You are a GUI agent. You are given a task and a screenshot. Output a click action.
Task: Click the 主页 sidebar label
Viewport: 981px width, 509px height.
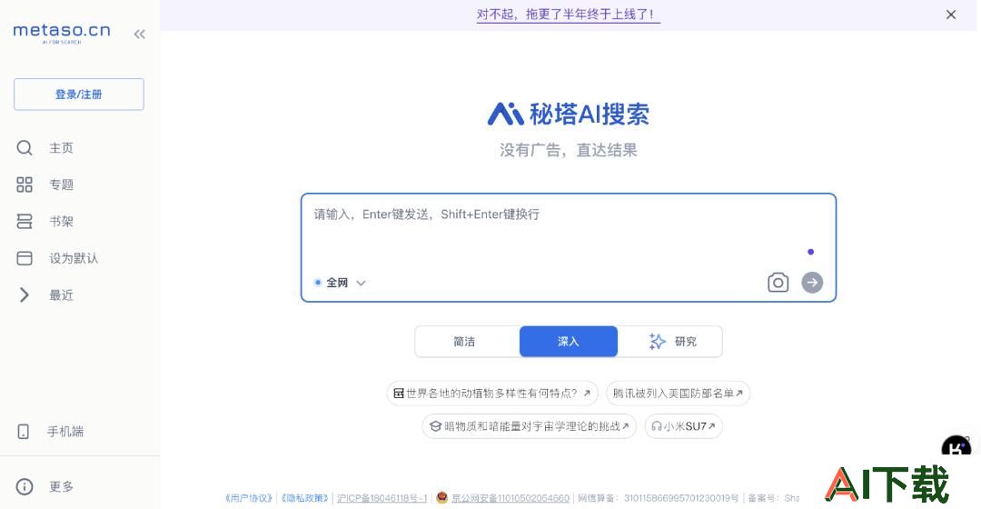[x=62, y=148]
